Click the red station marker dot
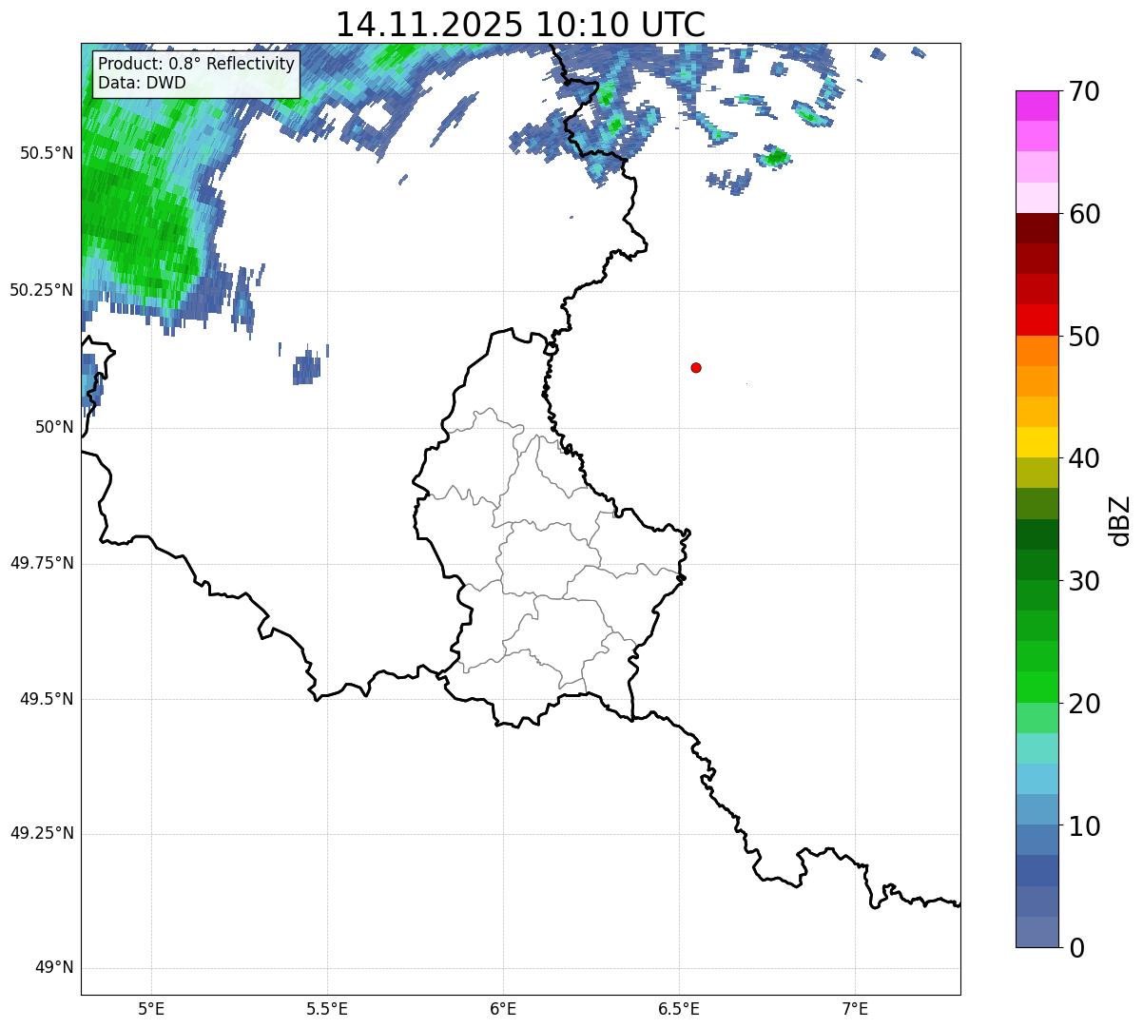 (696, 367)
